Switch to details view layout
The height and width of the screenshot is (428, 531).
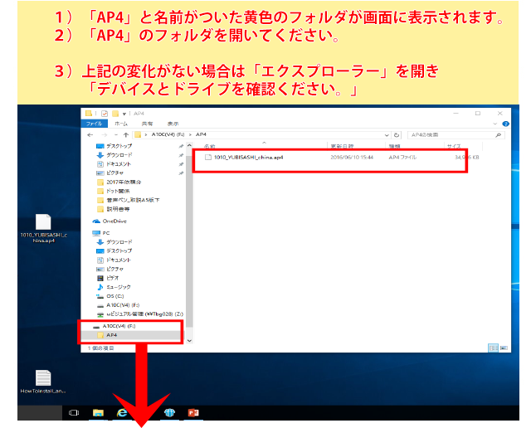coord(493,348)
